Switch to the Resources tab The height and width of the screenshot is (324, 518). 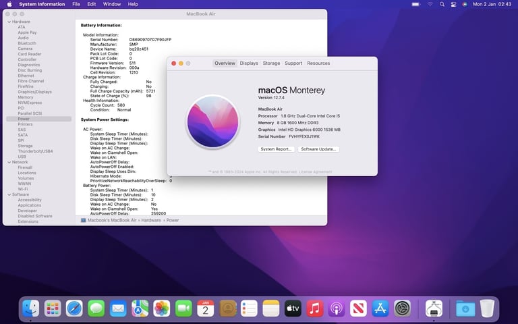(318, 63)
